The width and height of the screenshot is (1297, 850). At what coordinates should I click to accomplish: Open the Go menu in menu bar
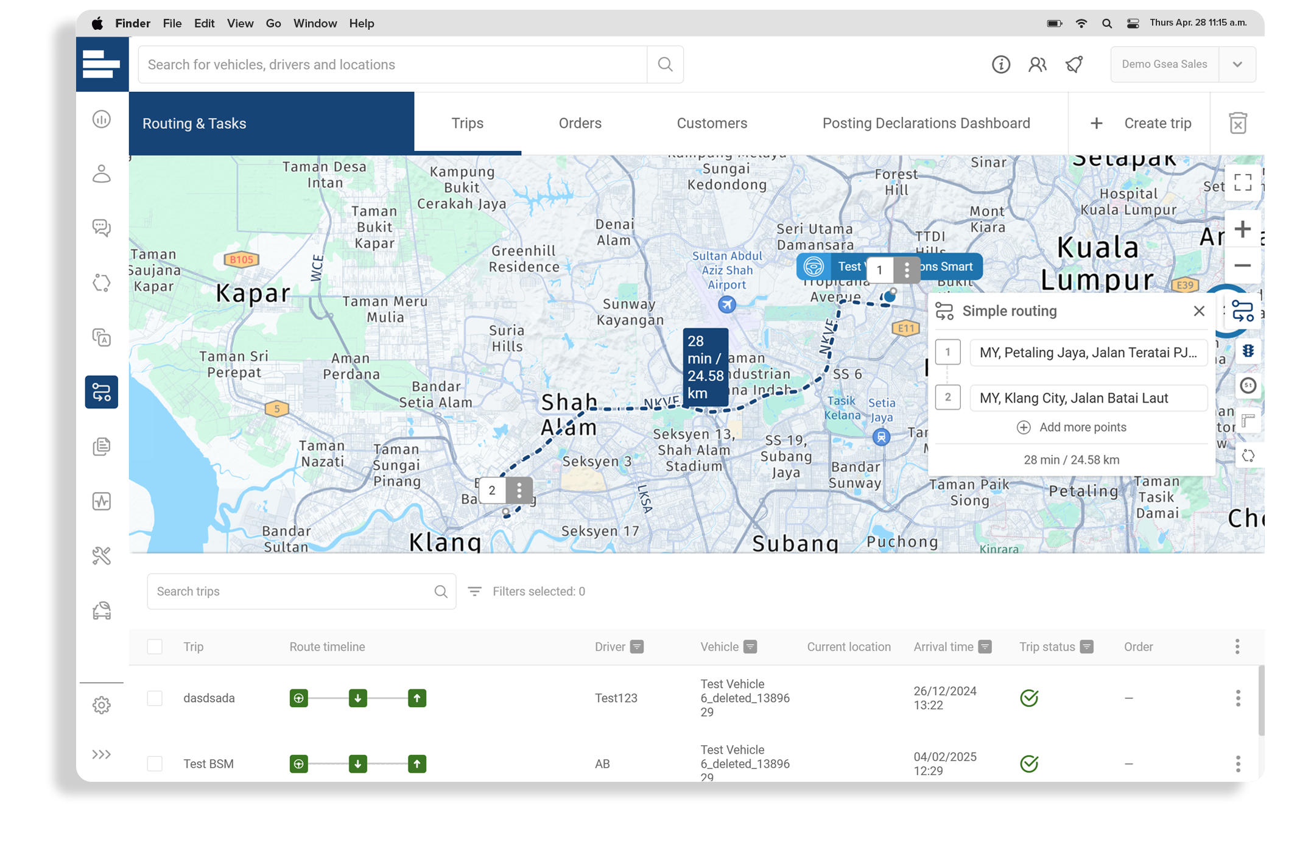(x=273, y=23)
